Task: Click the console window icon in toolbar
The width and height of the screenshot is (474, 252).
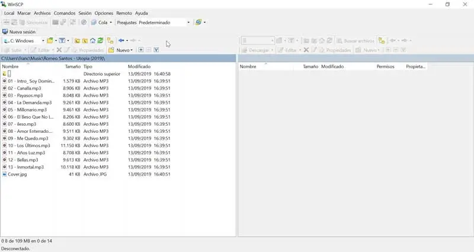Action: [55, 23]
